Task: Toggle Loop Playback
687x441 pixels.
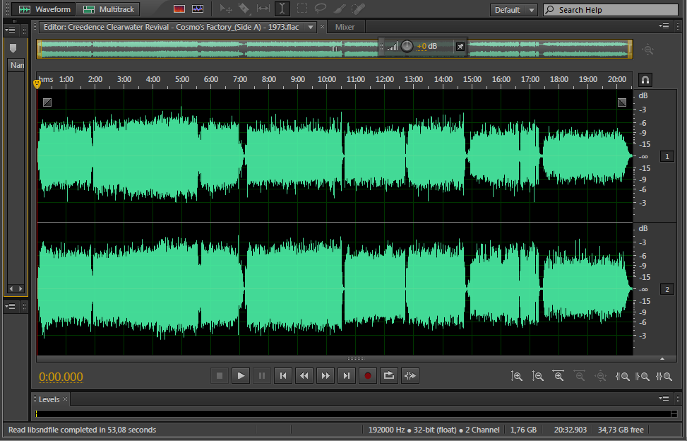Action: 388,376
